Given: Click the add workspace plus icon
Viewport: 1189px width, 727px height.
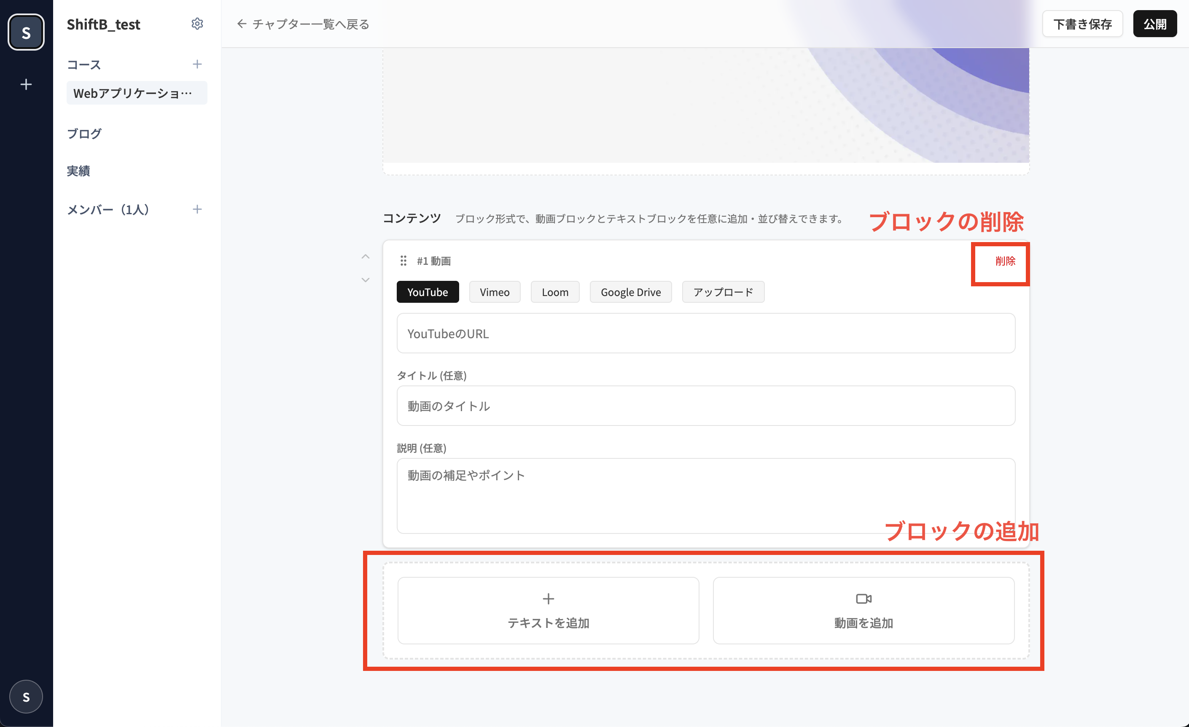Looking at the screenshot, I should coord(26,84).
